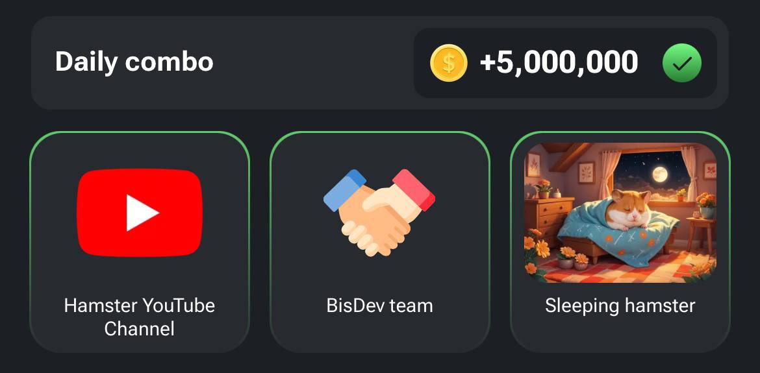
Task: Select the "Hamster YouTube Channel" card label
Action: click(x=140, y=317)
